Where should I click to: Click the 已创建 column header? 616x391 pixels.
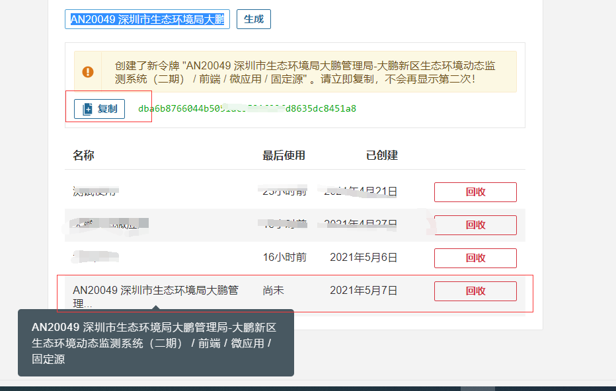tap(382, 156)
